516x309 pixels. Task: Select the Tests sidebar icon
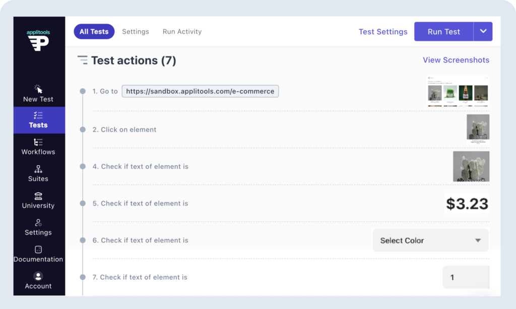(x=38, y=120)
